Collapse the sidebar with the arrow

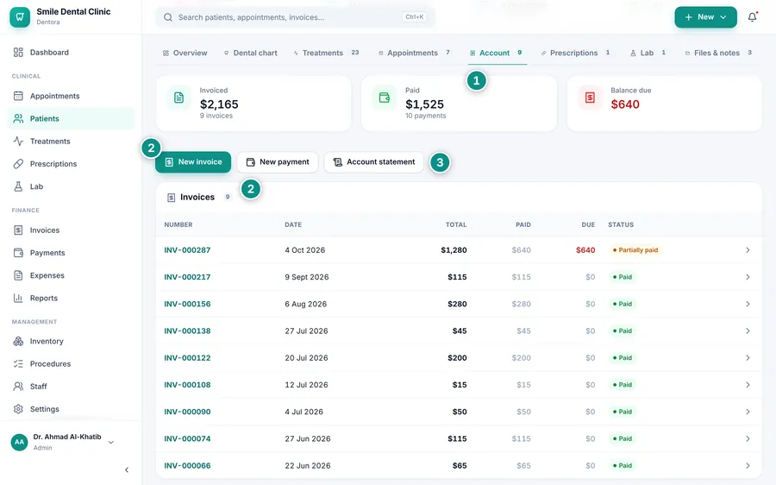127,469
